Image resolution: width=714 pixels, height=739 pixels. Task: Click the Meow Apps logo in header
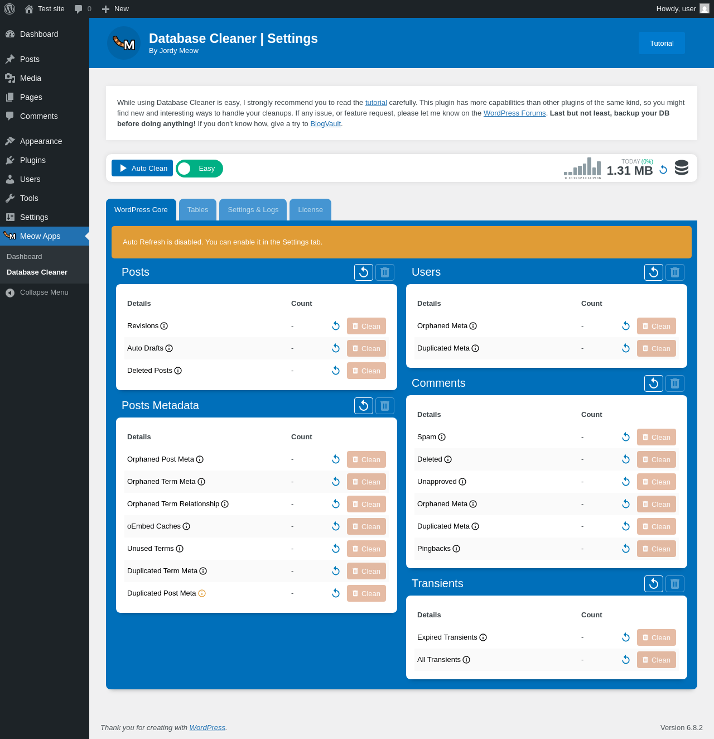(x=124, y=43)
